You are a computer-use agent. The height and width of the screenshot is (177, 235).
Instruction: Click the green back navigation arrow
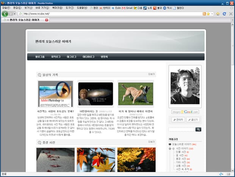click(5, 14)
